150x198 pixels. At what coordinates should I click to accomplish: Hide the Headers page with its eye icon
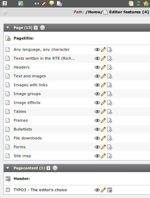(97, 67)
